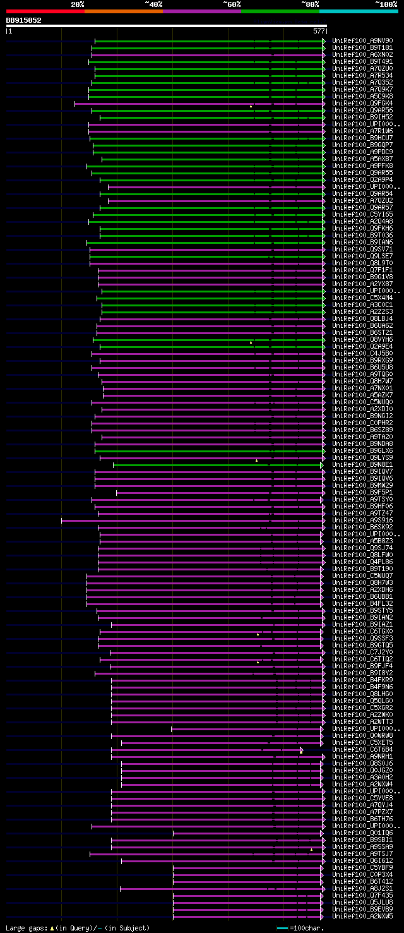
Task: Select the label UniRef100_Q0WRW8
Action: [362, 736]
